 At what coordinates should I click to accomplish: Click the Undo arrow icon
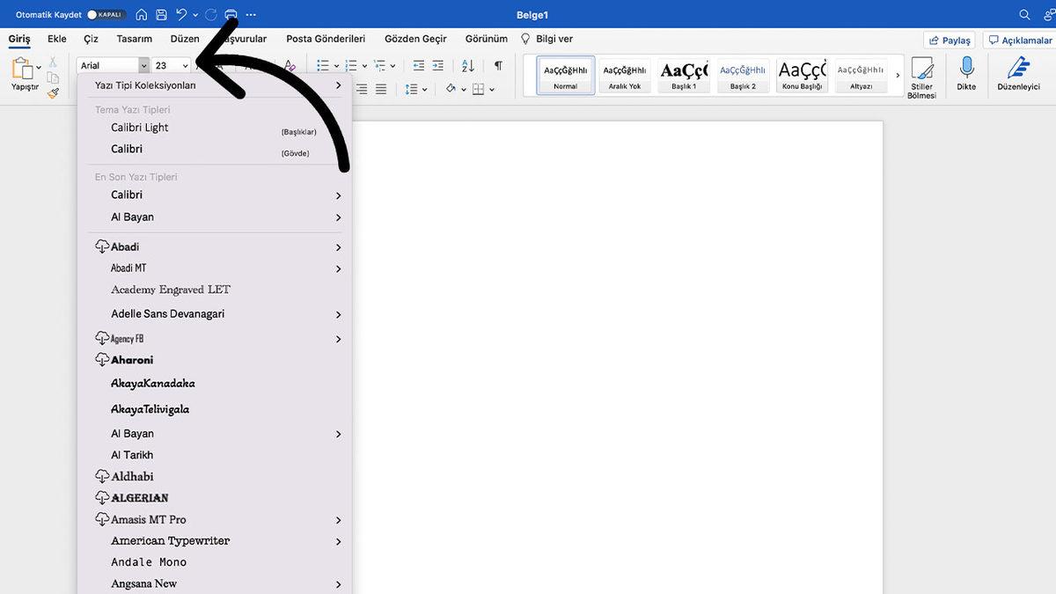[181, 15]
